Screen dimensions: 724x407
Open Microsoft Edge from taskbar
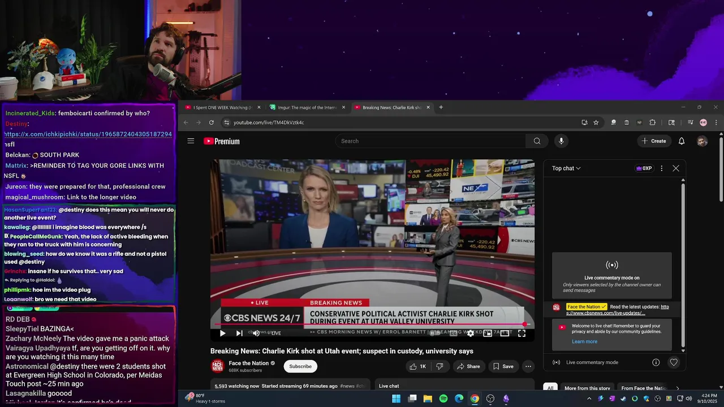pos(459,399)
